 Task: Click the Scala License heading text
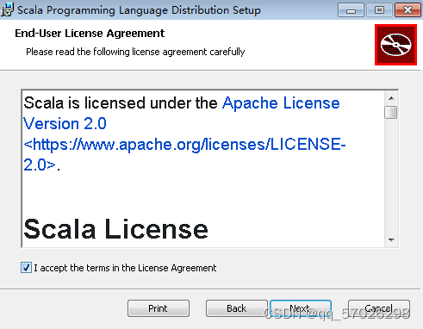click(x=115, y=229)
